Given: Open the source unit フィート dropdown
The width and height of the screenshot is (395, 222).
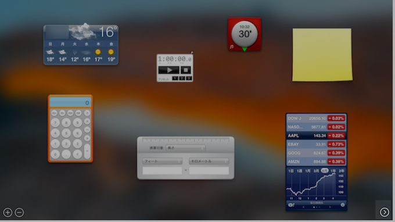Looking at the screenshot, I should point(162,161).
